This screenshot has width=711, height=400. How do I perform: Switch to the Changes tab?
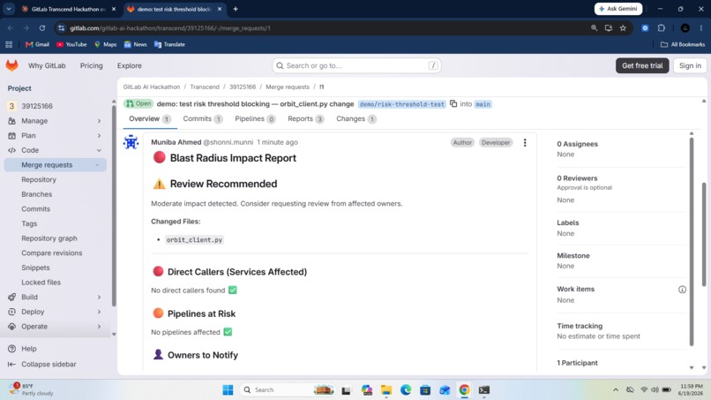(x=356, y=119)
